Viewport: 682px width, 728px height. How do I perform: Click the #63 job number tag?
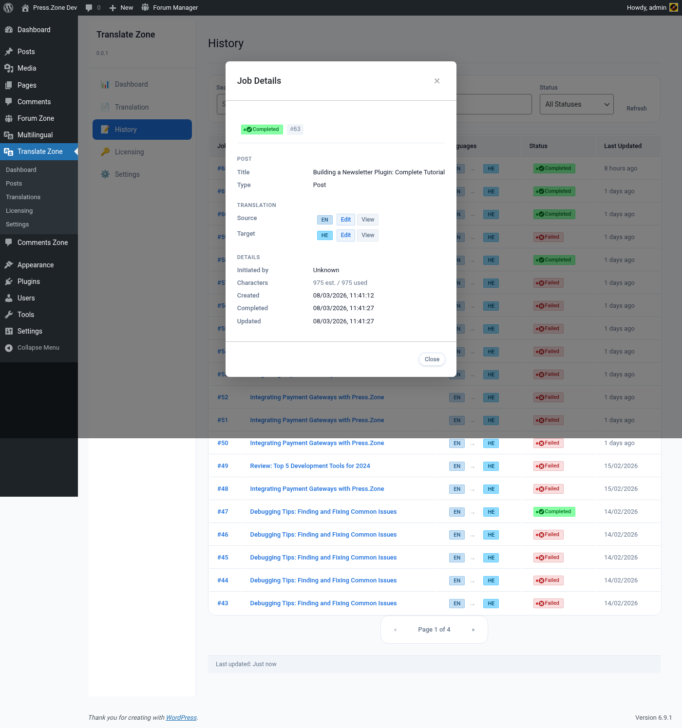point(295,129)
